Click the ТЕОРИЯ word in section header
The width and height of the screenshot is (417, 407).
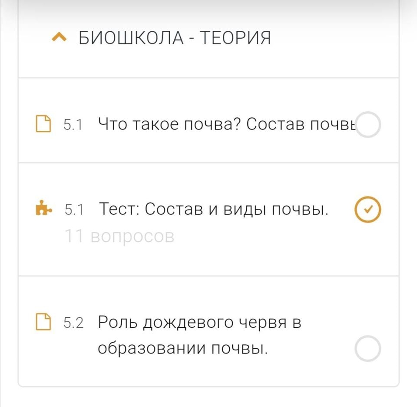pyautogui.click(x=235, y=38)
